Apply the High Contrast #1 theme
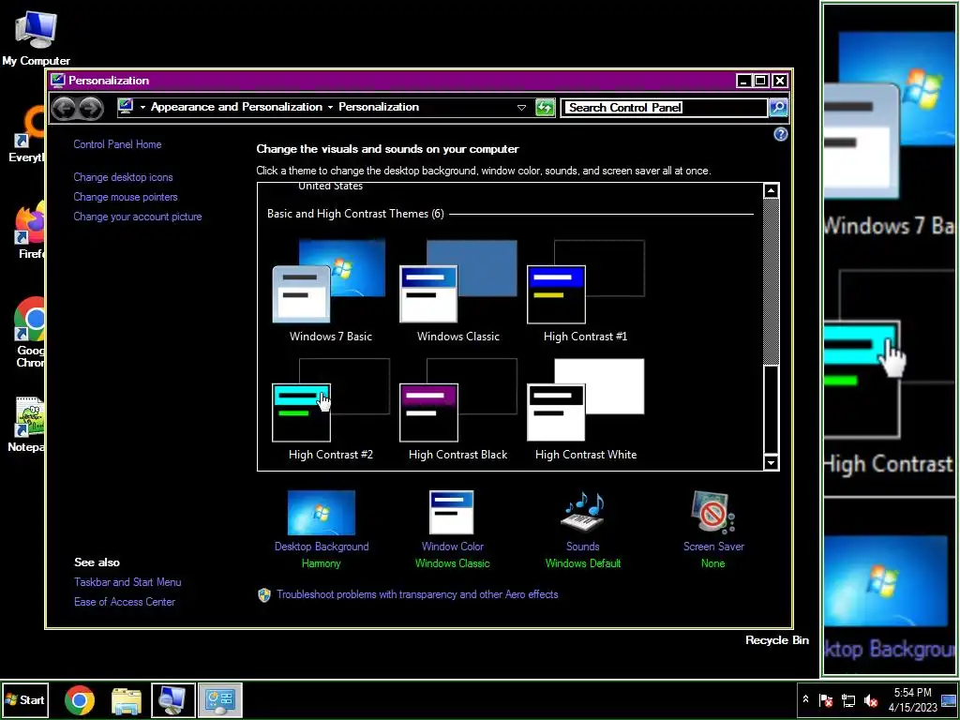The image size is (960, 720). pyautogui.click(x=585, y=291)
